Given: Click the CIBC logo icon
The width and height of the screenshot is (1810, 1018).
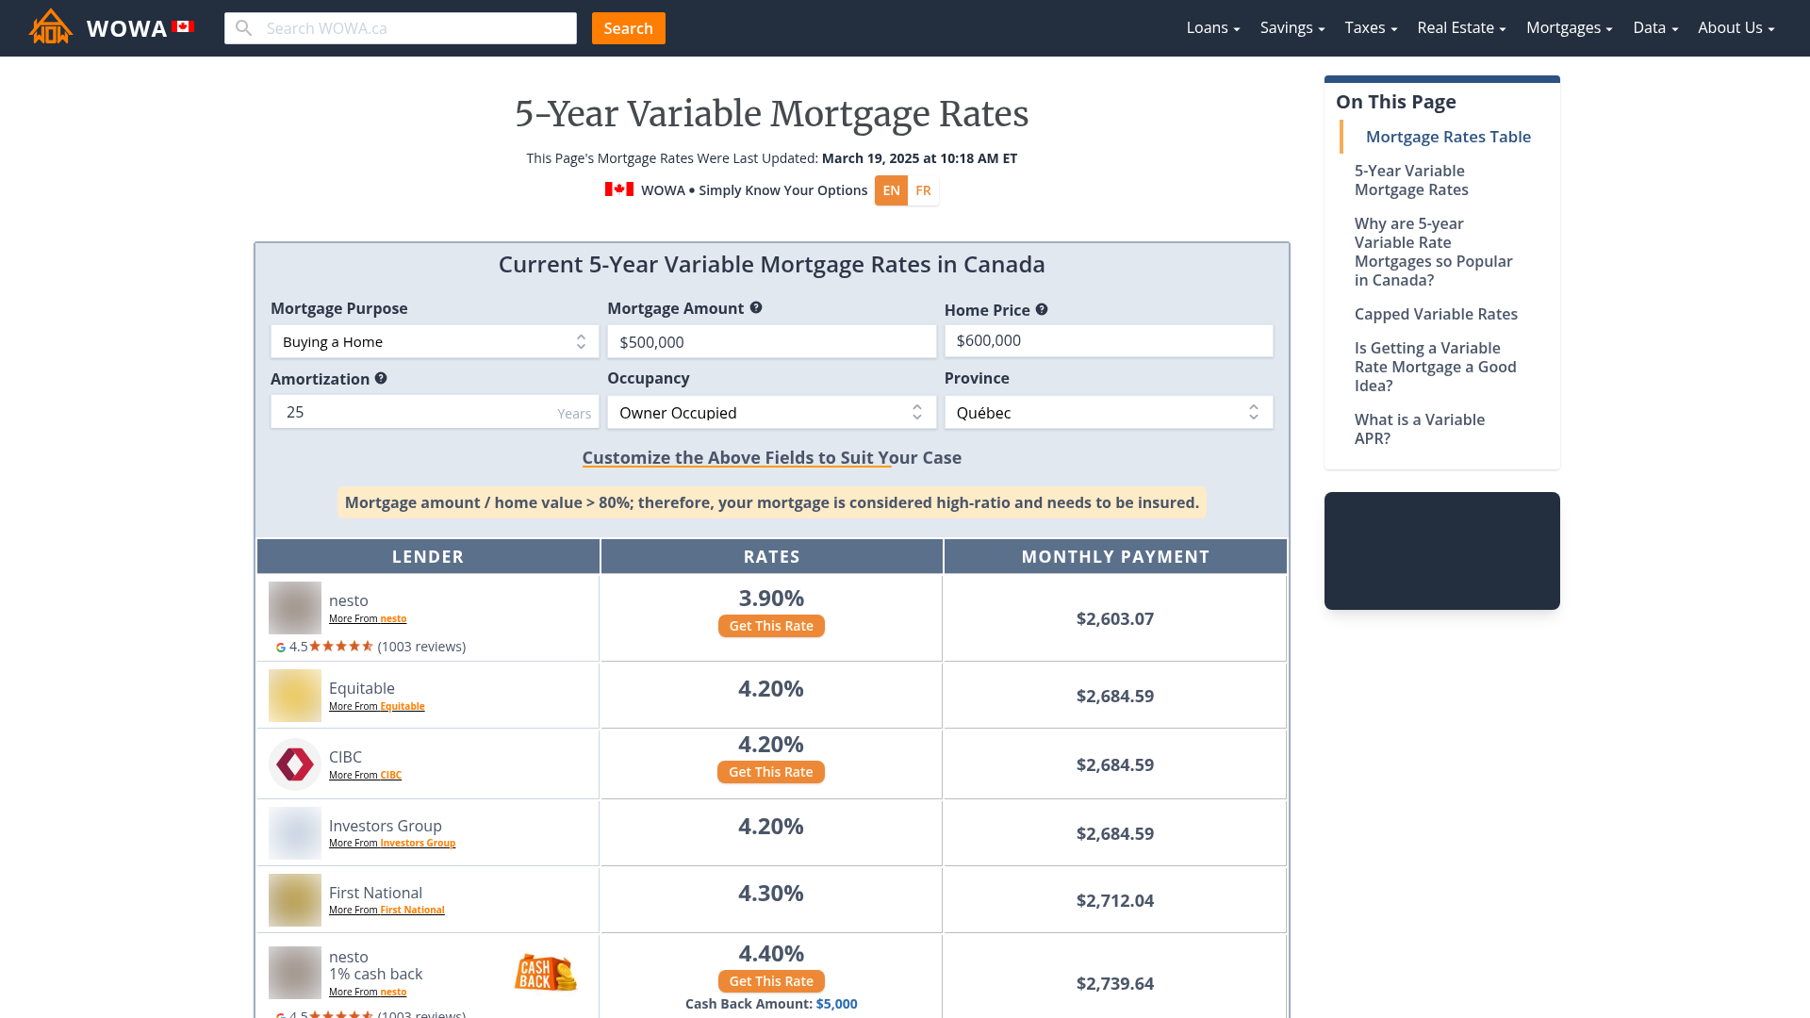Looking at the screenshot, I should (x=295, y=764).
